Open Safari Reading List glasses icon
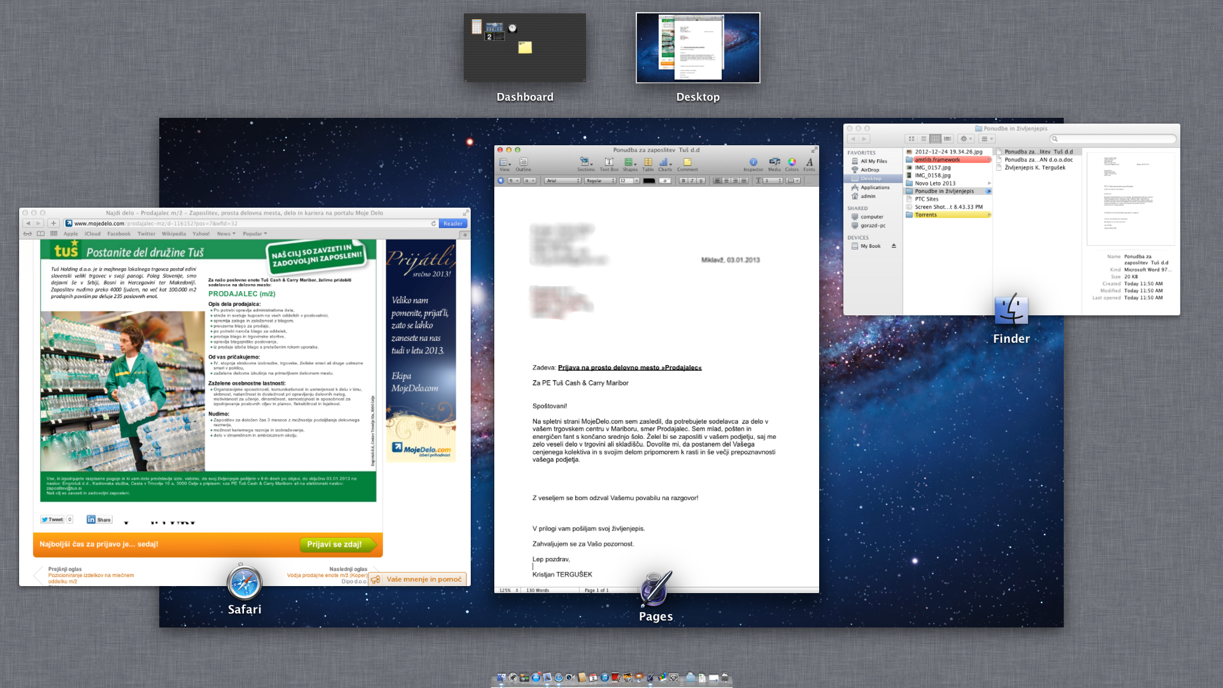 (x=27, y=234)
